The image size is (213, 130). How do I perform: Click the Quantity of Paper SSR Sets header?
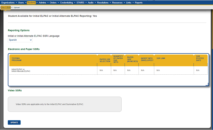point(118,60)
